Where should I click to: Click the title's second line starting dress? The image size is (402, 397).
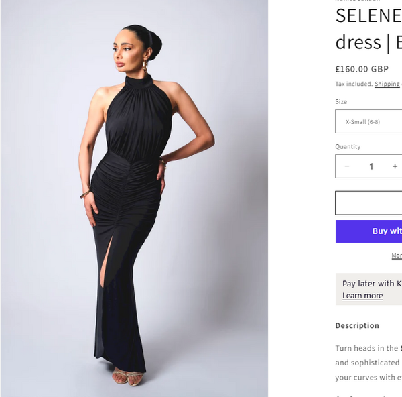click(368, 42)
